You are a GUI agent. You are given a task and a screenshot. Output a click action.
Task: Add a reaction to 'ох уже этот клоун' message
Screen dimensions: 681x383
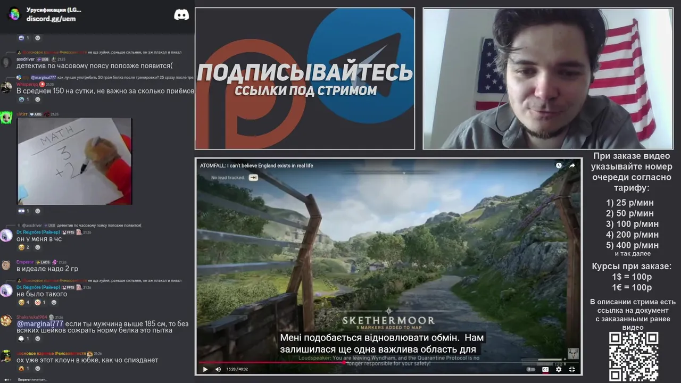37,368
